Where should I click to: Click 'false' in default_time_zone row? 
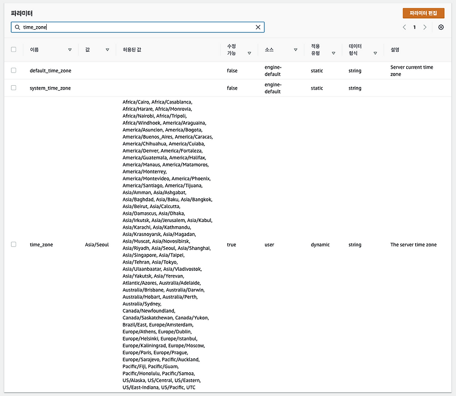click(x=232, y=71)
